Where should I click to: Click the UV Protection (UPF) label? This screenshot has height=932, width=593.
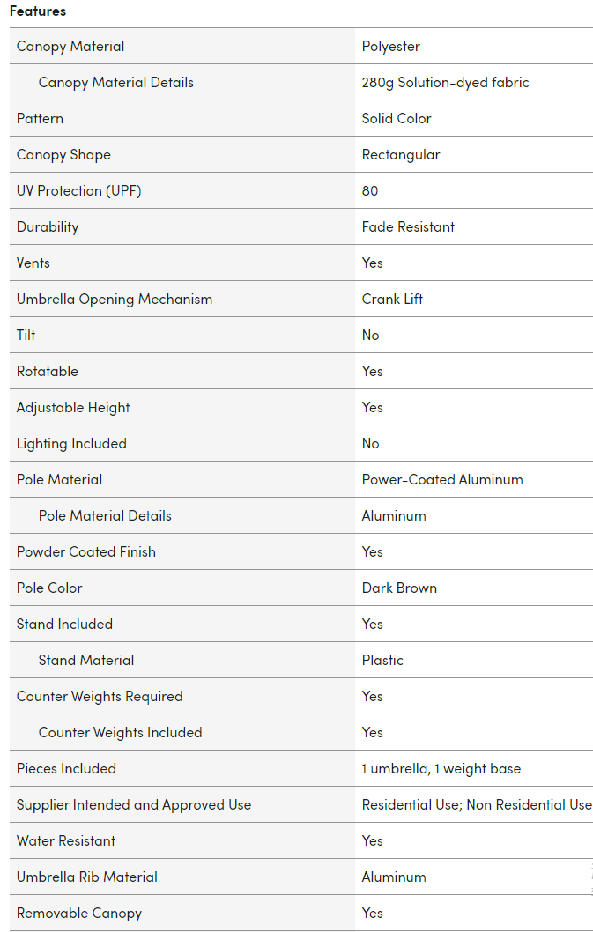[x=79, y=190]
